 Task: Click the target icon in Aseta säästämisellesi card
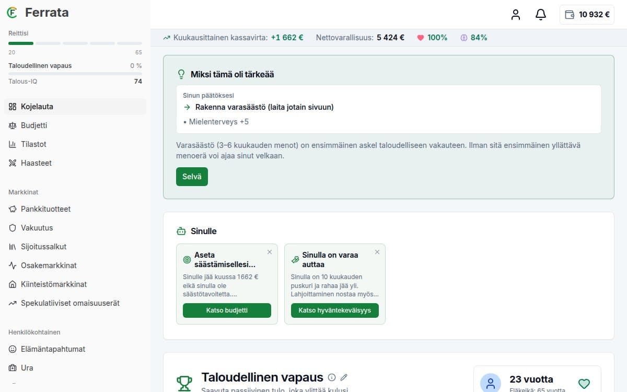pyautogui.click(x=187, y=260)
